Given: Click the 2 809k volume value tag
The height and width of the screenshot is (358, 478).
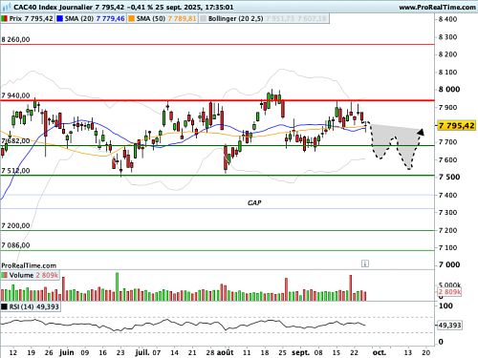Looking at the screenshot, I should pyautogui.click(x=449, y=292).
